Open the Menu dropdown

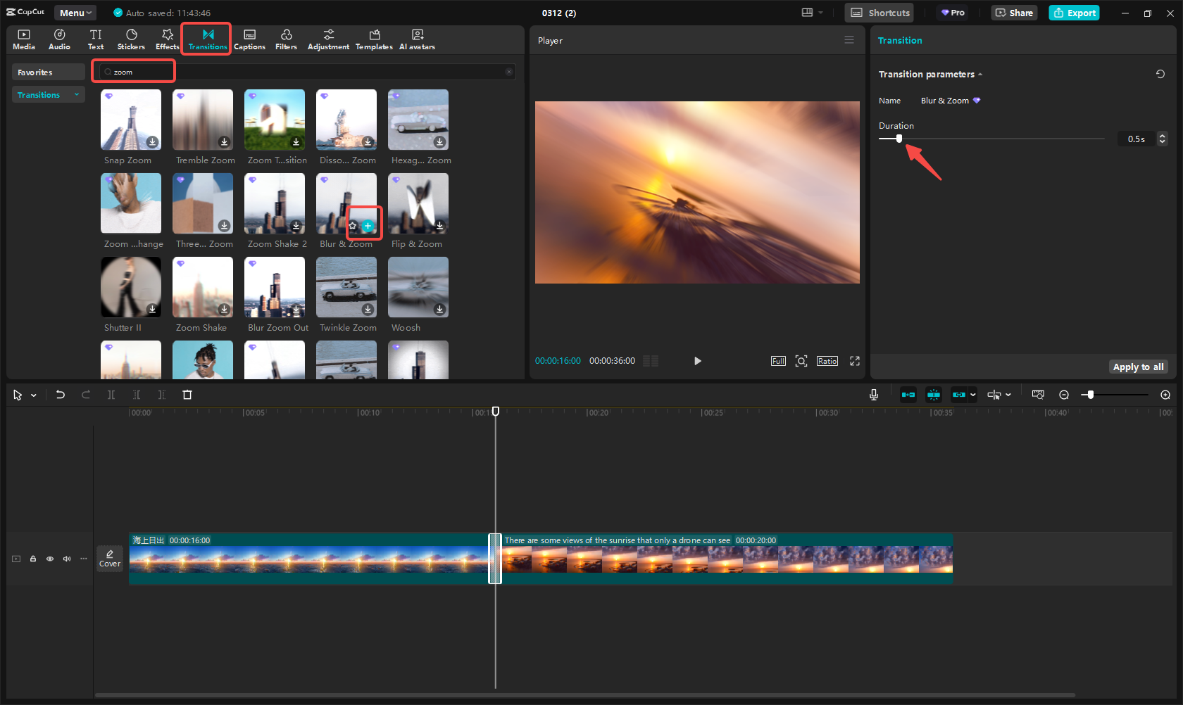click(75, 13)
